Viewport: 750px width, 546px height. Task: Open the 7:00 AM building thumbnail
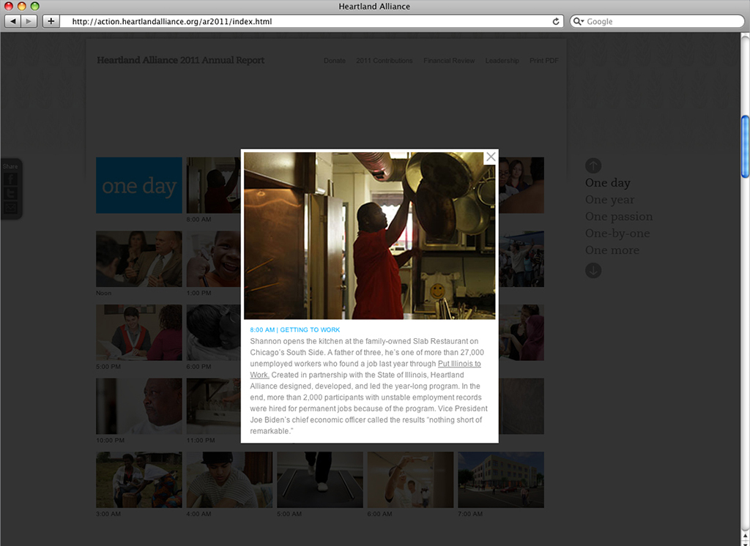pos(501,479)
